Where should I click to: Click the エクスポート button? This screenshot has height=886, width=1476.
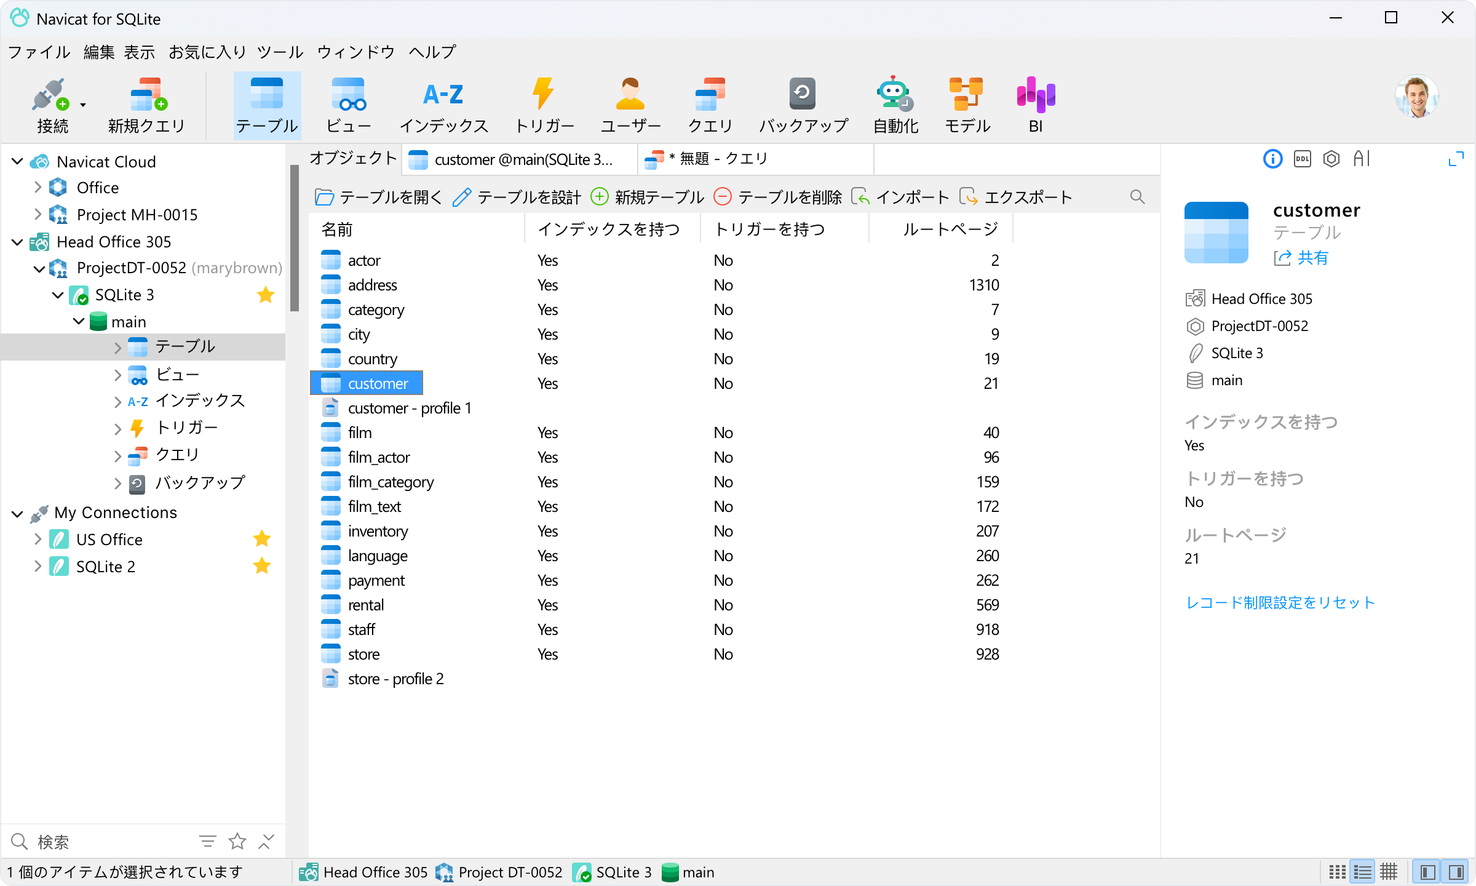1016,197
